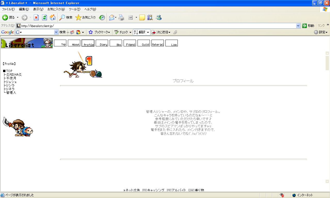Open the 編集(E) menu
The width and height of the screenshot is (330, 198).
[24, 9]
